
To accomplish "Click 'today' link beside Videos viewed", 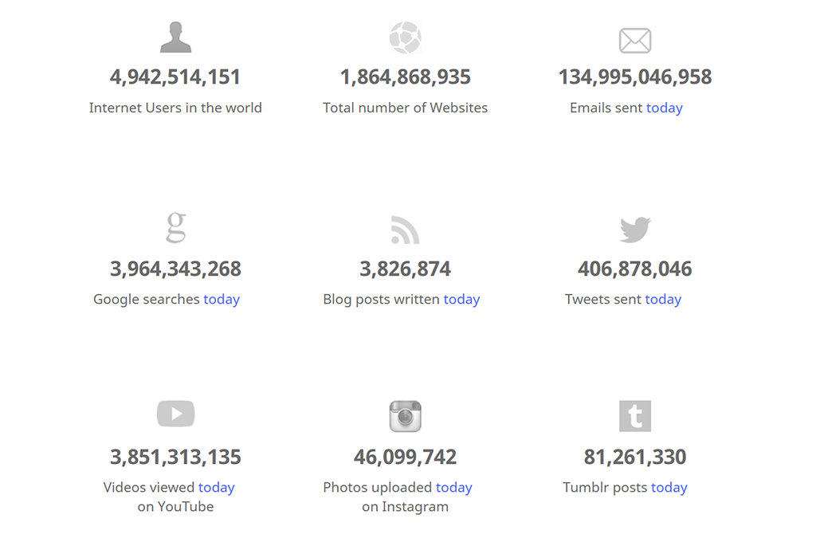I will (x=217, y=487).
